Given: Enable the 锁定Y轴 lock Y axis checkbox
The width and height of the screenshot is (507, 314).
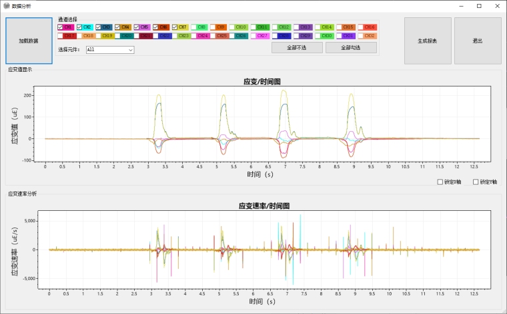Looking at the screenshot, I should pyautogui.click(x=476, y=182).
